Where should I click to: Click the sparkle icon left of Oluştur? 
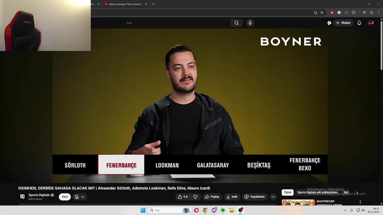tap(329, 23)
